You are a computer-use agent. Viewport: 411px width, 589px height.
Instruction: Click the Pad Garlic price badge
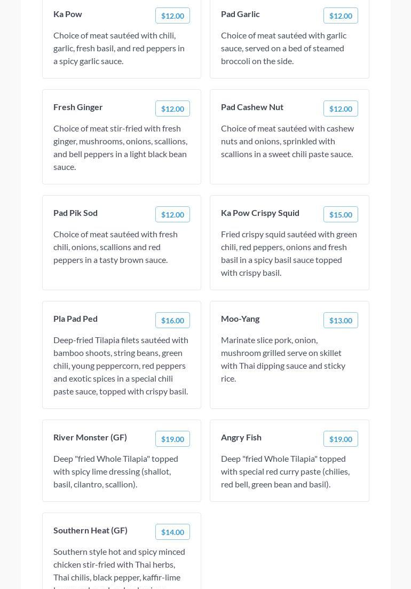click(x=341, y=16)
